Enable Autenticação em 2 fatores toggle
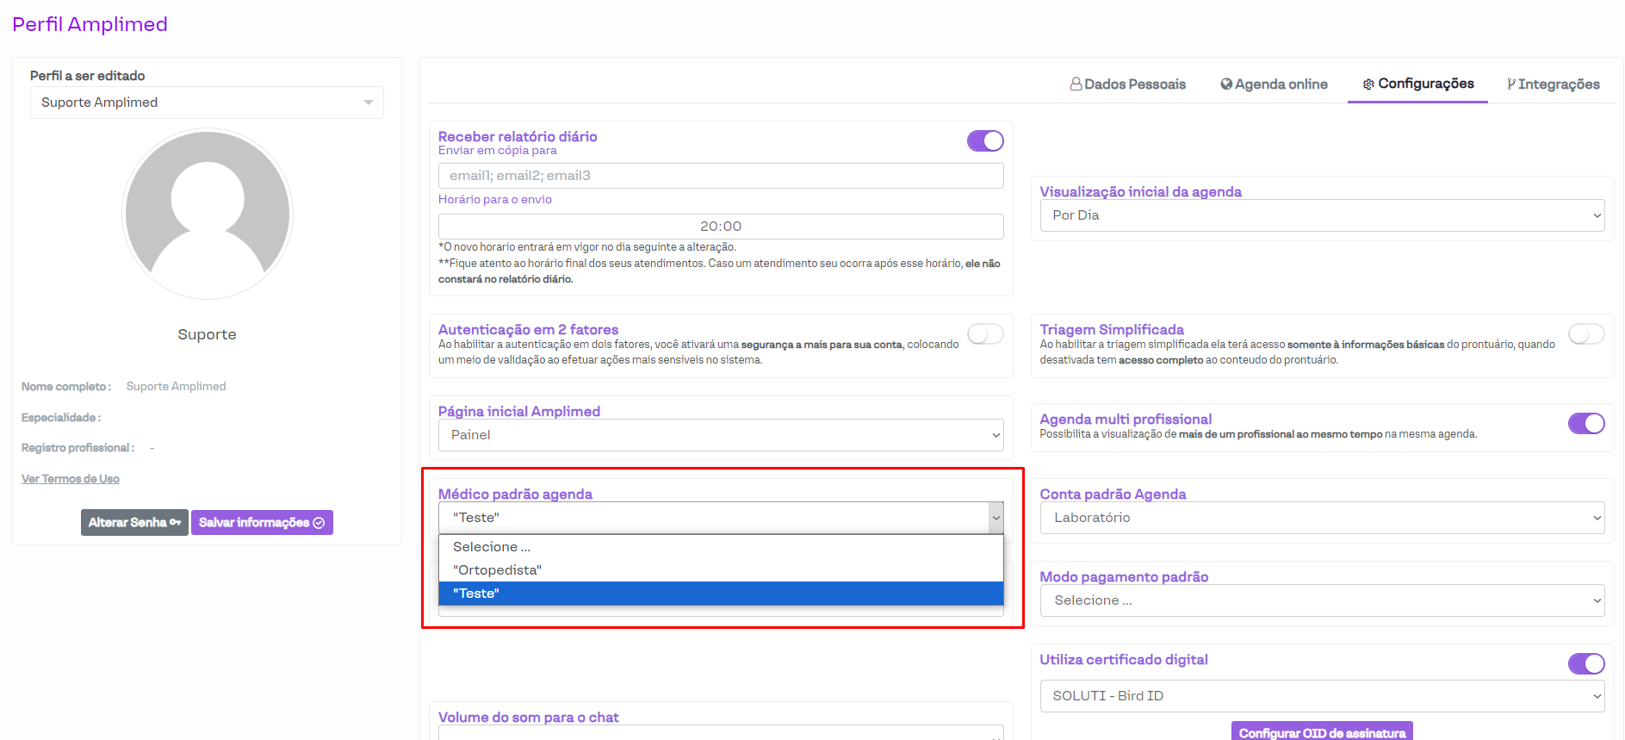Image resolution: width=1625 pixels, height=740 pixels. 985,334
